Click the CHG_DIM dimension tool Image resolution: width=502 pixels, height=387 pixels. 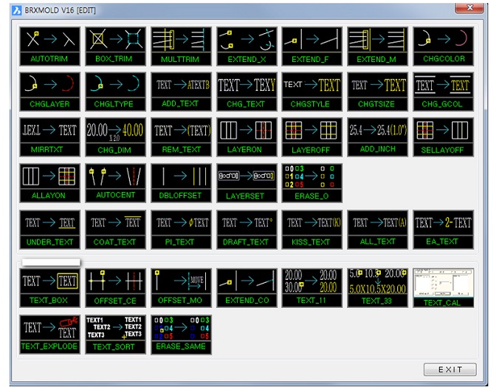click(x=115, y=137)
